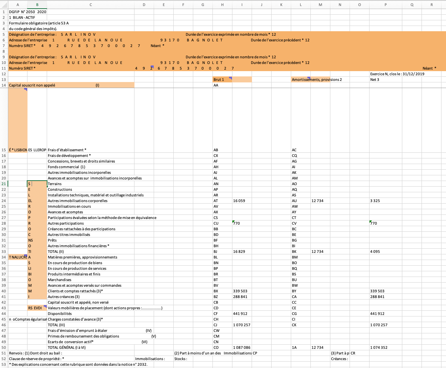Select the entire sheet with the select-all corner button
The width and height of the screenshot is (446, 368).
[x=4, y=5]
